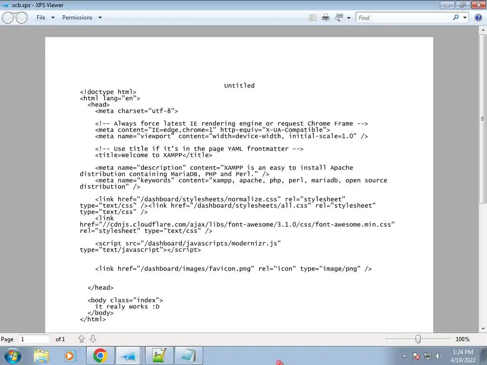Click the vertical scrollbar thumb
This screenshot has width=487, height=365.
tap(483, 118)
